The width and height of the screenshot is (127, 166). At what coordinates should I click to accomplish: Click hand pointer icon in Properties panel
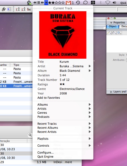114,33
